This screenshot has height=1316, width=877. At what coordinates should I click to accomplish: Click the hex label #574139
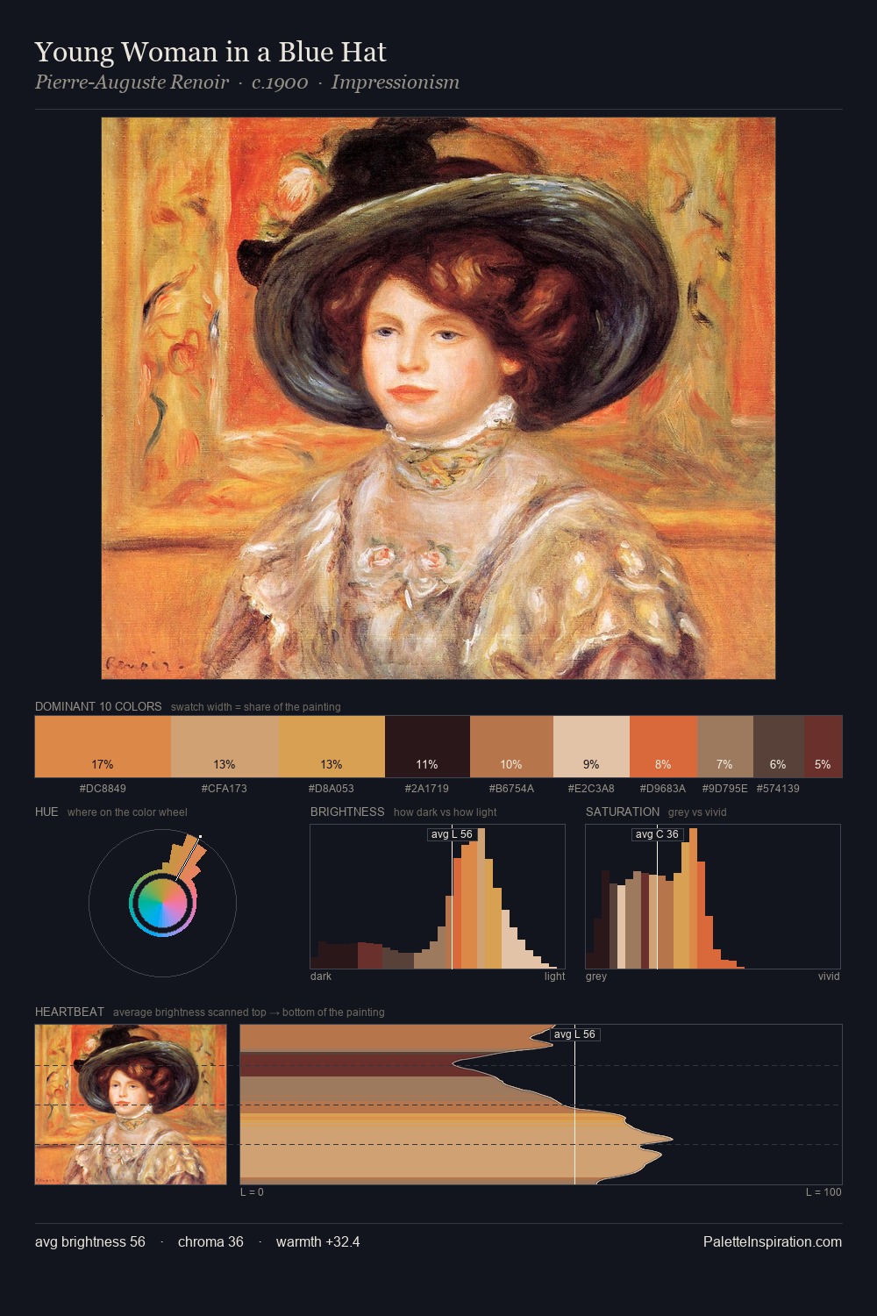pos(778,789)
